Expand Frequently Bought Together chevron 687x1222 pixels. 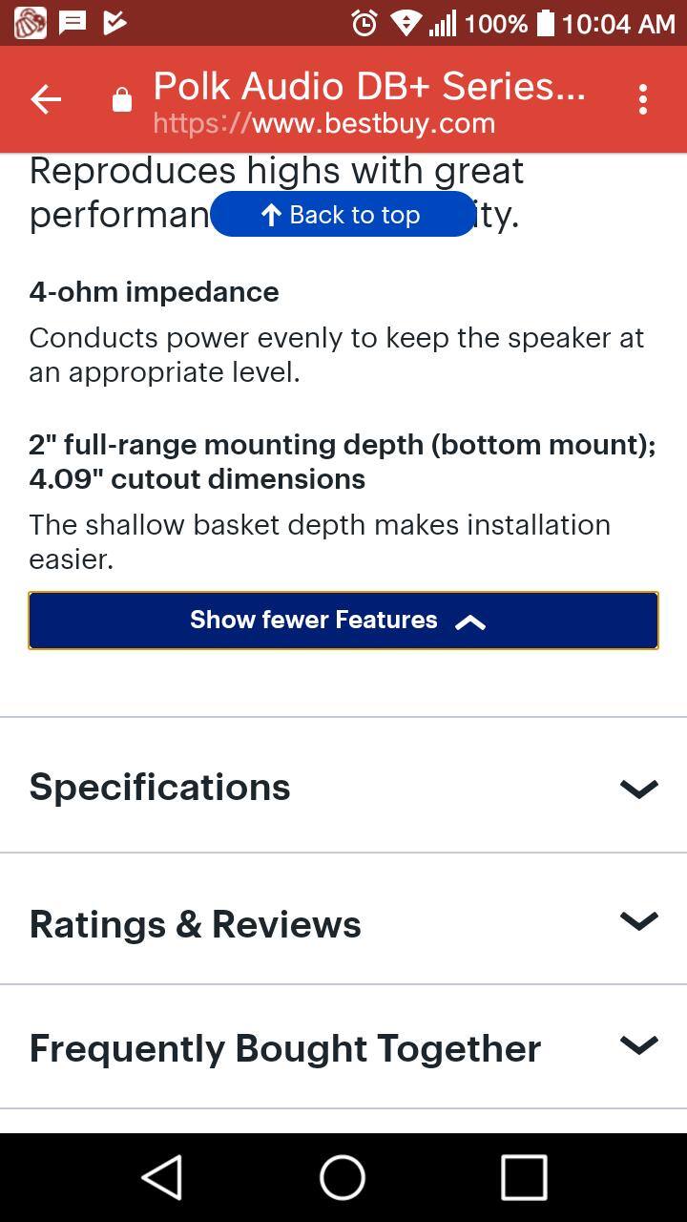[638, 1044]
